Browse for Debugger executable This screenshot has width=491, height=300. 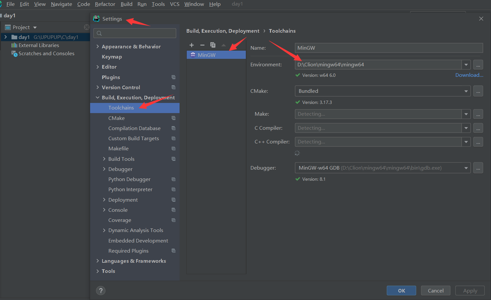[478, 168]
